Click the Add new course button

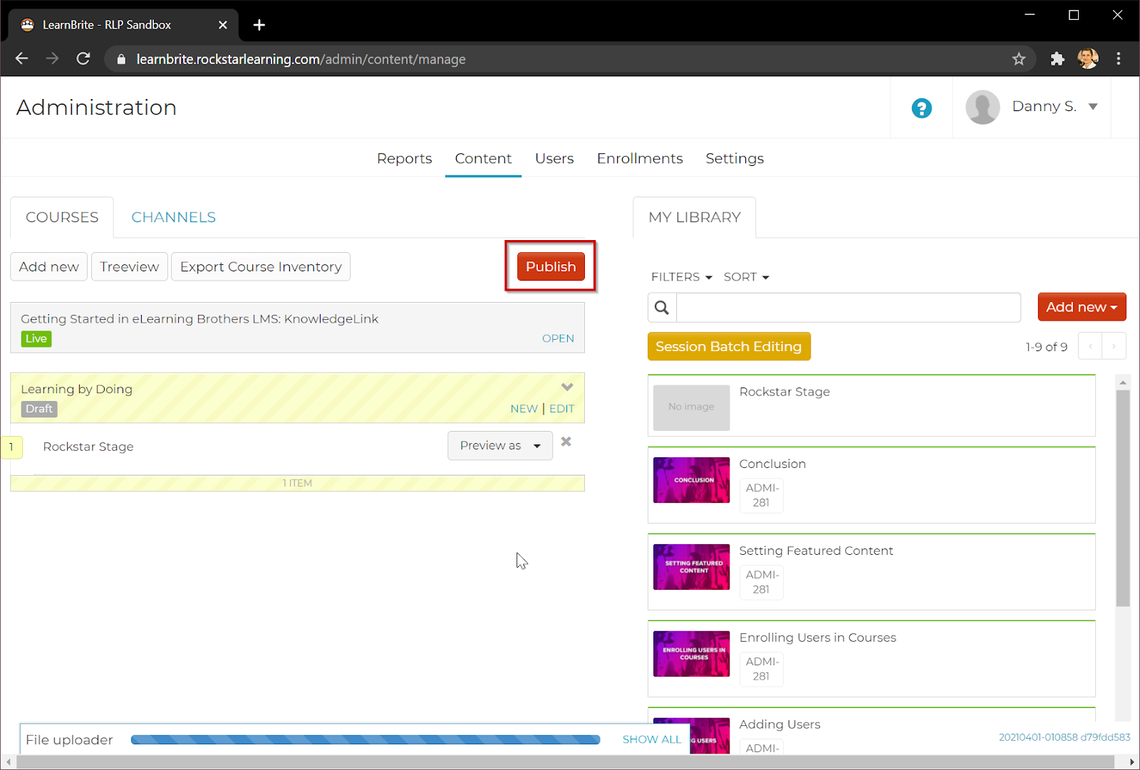point(49,266)
